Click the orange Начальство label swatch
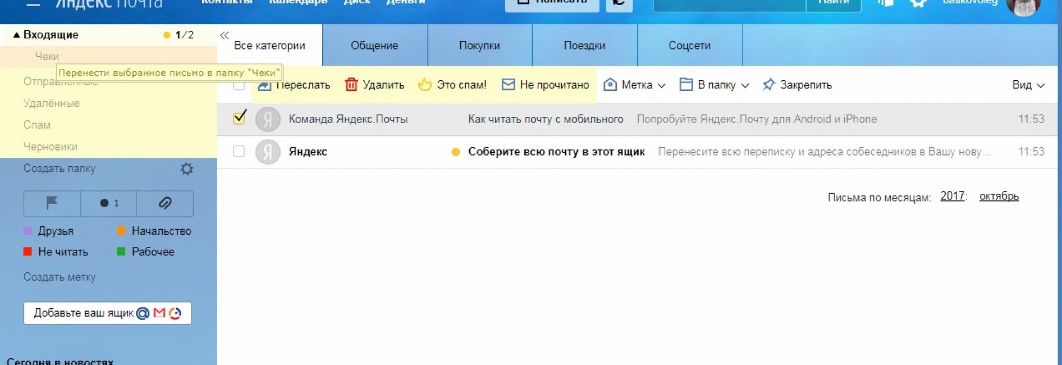The height and width of the screenshot is (365, 1062). [121, 231]
